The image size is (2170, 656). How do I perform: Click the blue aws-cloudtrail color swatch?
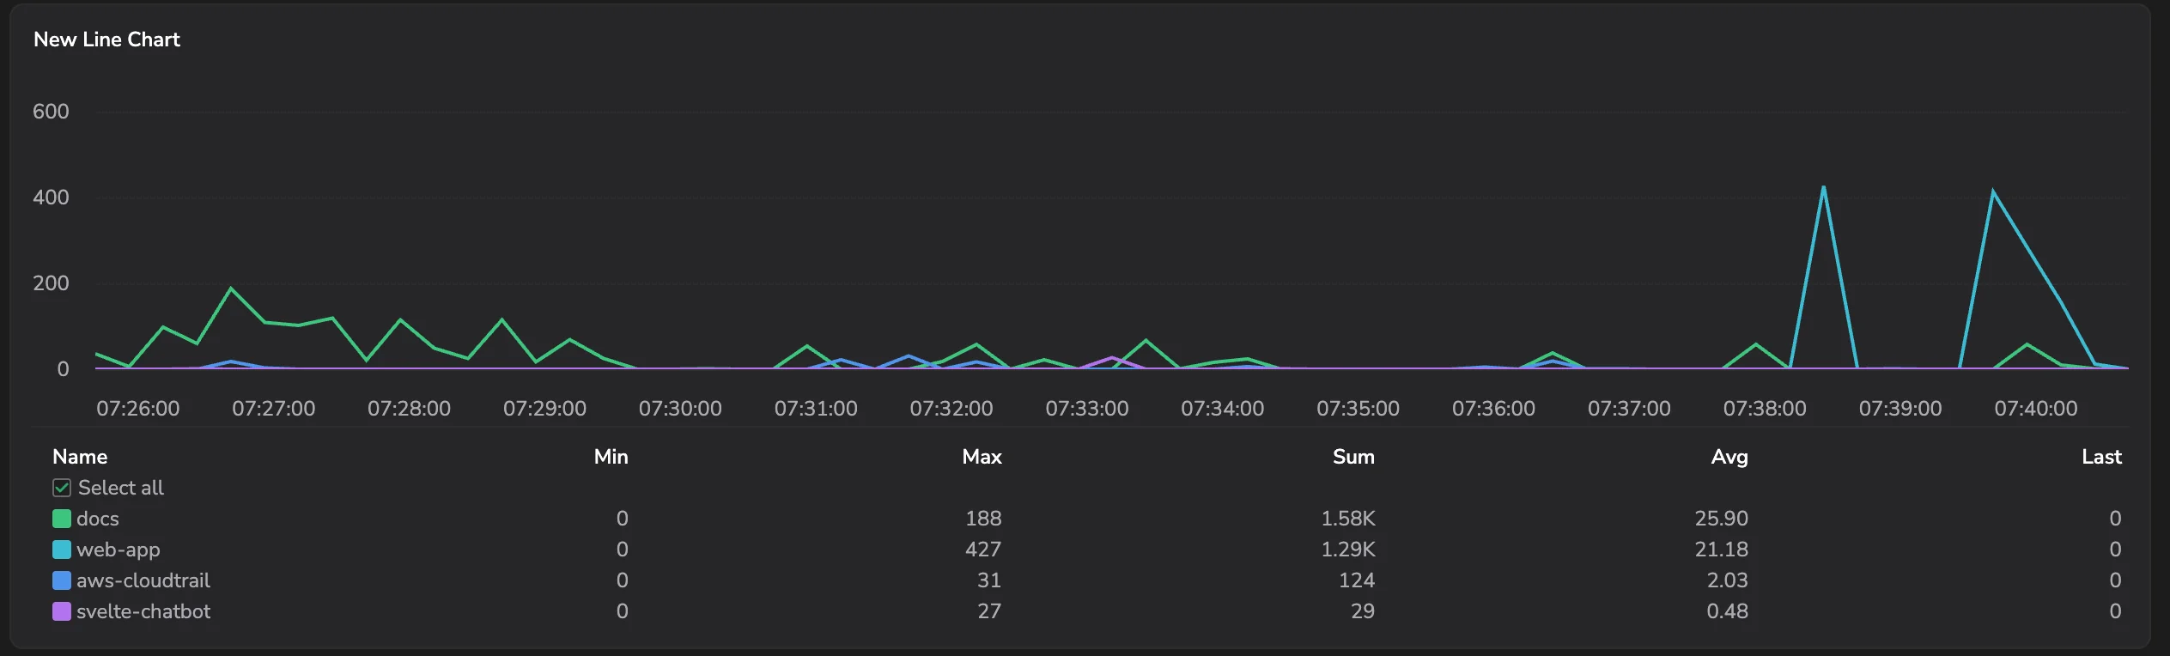coord(62,580)
